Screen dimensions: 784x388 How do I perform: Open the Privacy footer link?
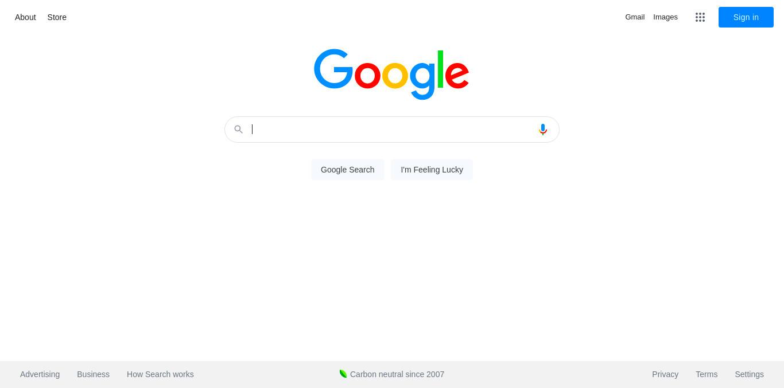point(665,374)
